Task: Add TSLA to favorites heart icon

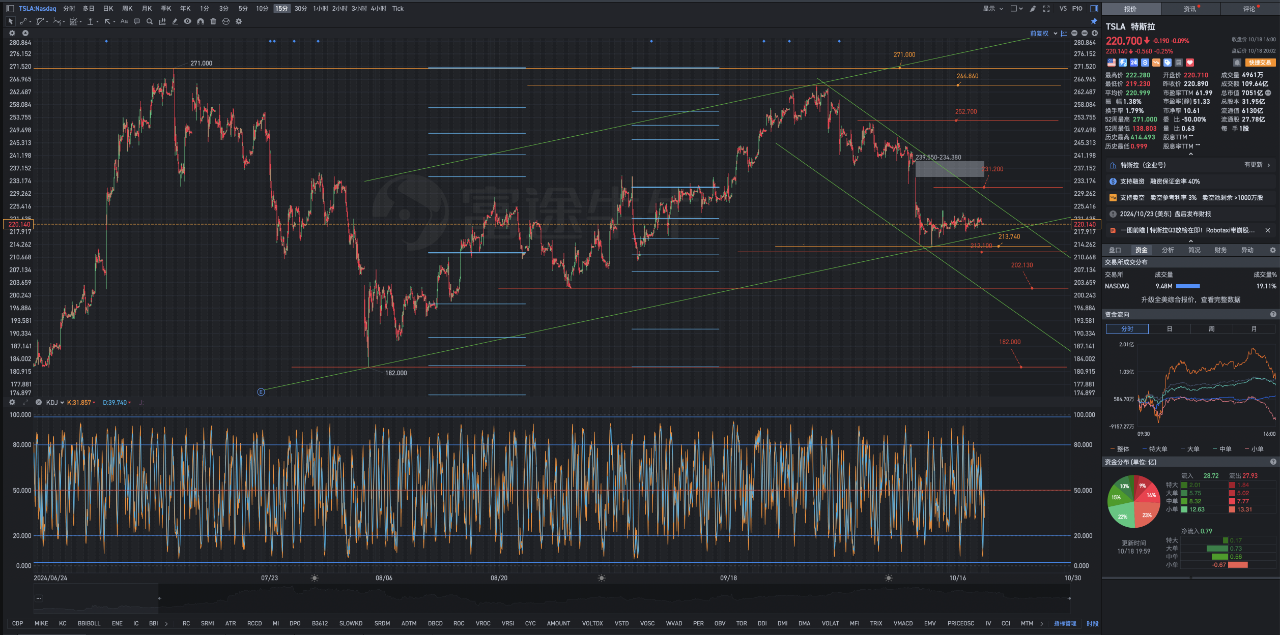Action: tap(1190, 63)
